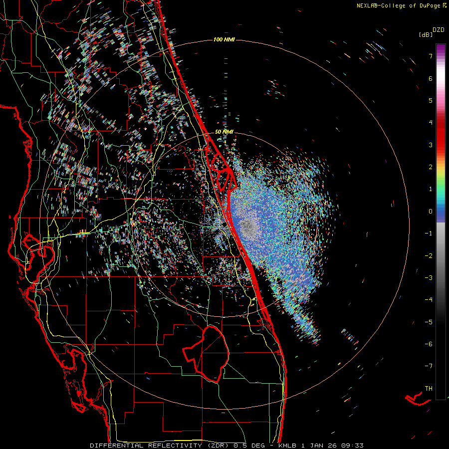Viewport: 449px width, 449px height.
Task: Click the 0 value on the color scale
Action: [431, 212]
